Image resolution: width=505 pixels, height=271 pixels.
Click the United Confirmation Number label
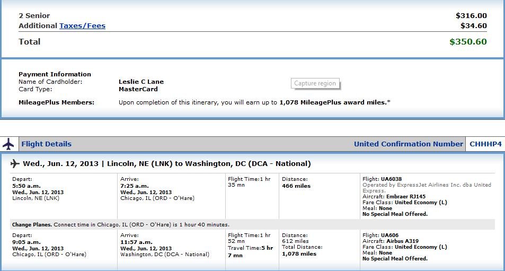pyautogui.click(x=409, y=144)
